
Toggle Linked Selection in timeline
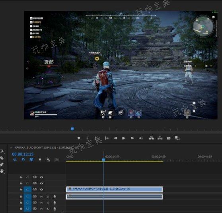coord(31,160)
